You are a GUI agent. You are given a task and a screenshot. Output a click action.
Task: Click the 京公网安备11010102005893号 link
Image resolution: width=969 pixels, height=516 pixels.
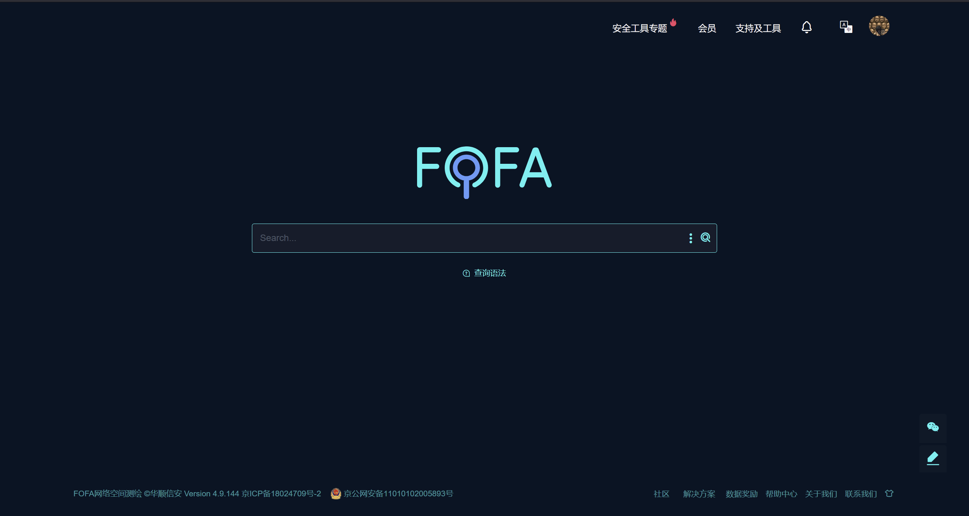398,494
